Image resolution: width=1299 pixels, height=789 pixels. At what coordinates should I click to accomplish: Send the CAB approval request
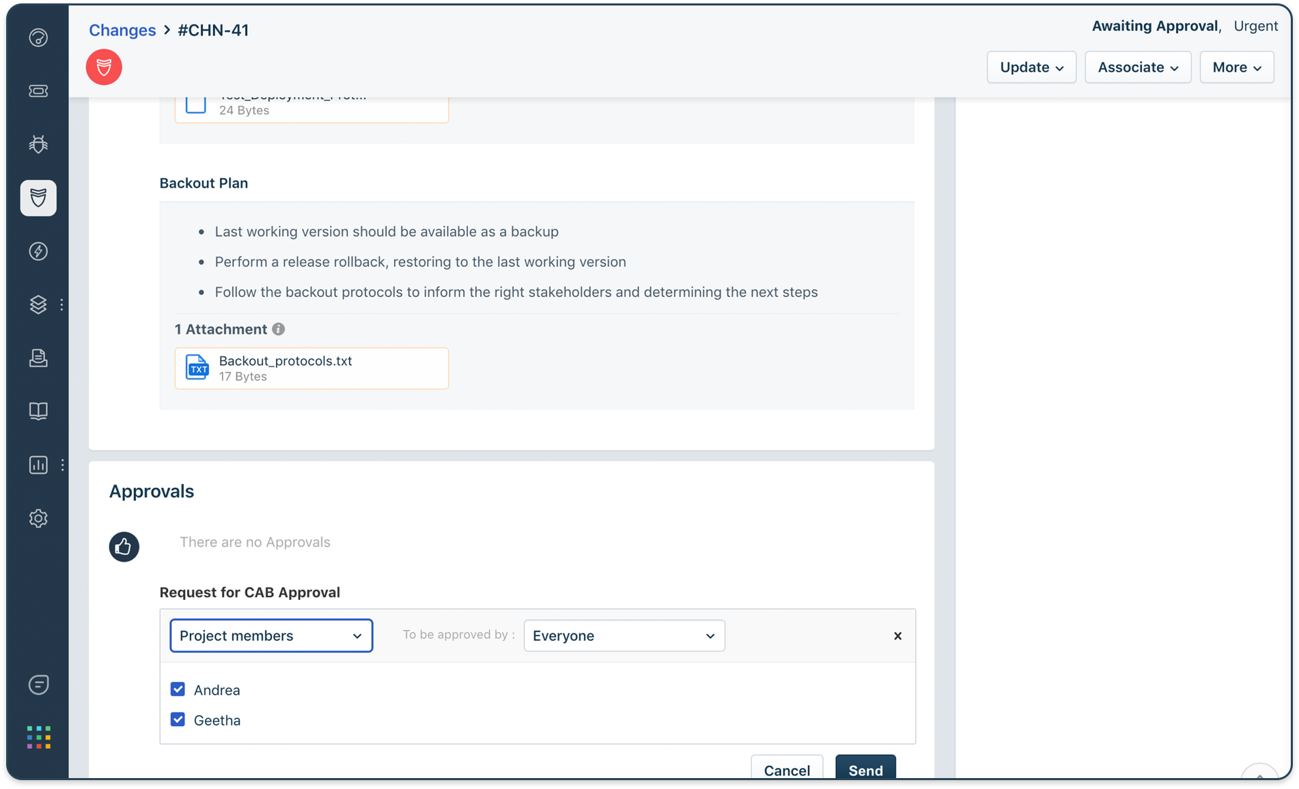point(865,770)
